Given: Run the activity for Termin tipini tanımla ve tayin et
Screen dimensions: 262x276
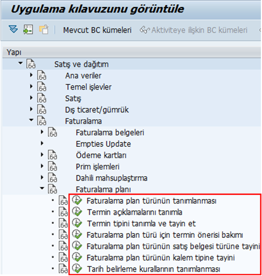Looking at the screenshot, I should pyautogui.click(x=77, y=223).
